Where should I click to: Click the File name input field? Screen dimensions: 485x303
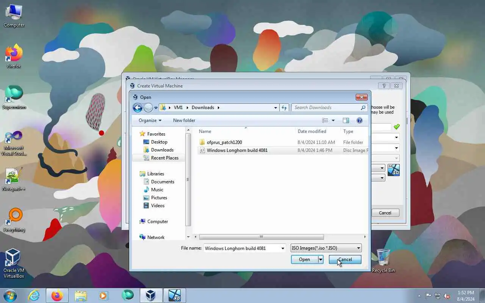241,248
